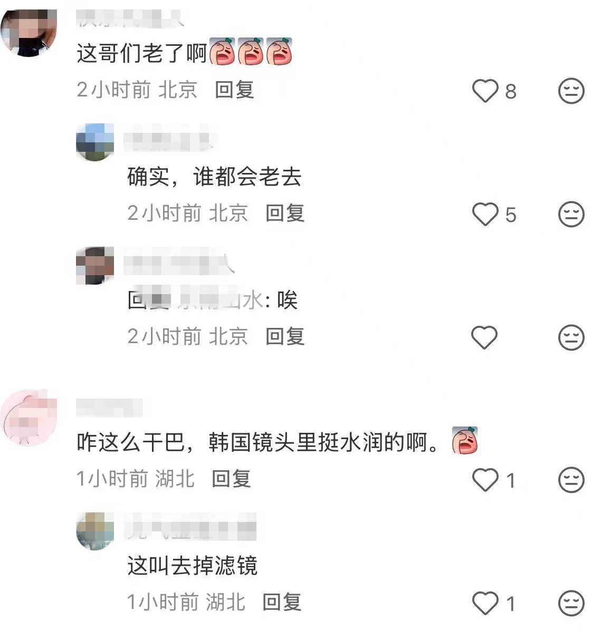Open the pink avatar of 湖北 commenter
Image resolution: width=611 pixels, height=631 pixels.
(x=28, y=418)
